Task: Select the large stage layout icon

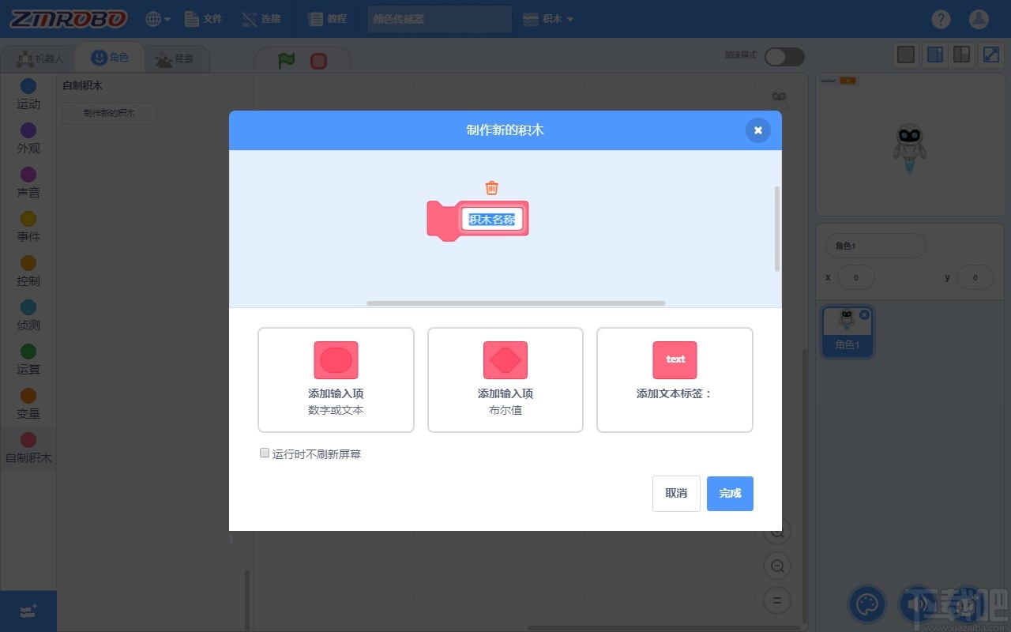Action: pyautogui.click(x=961, y=55)
